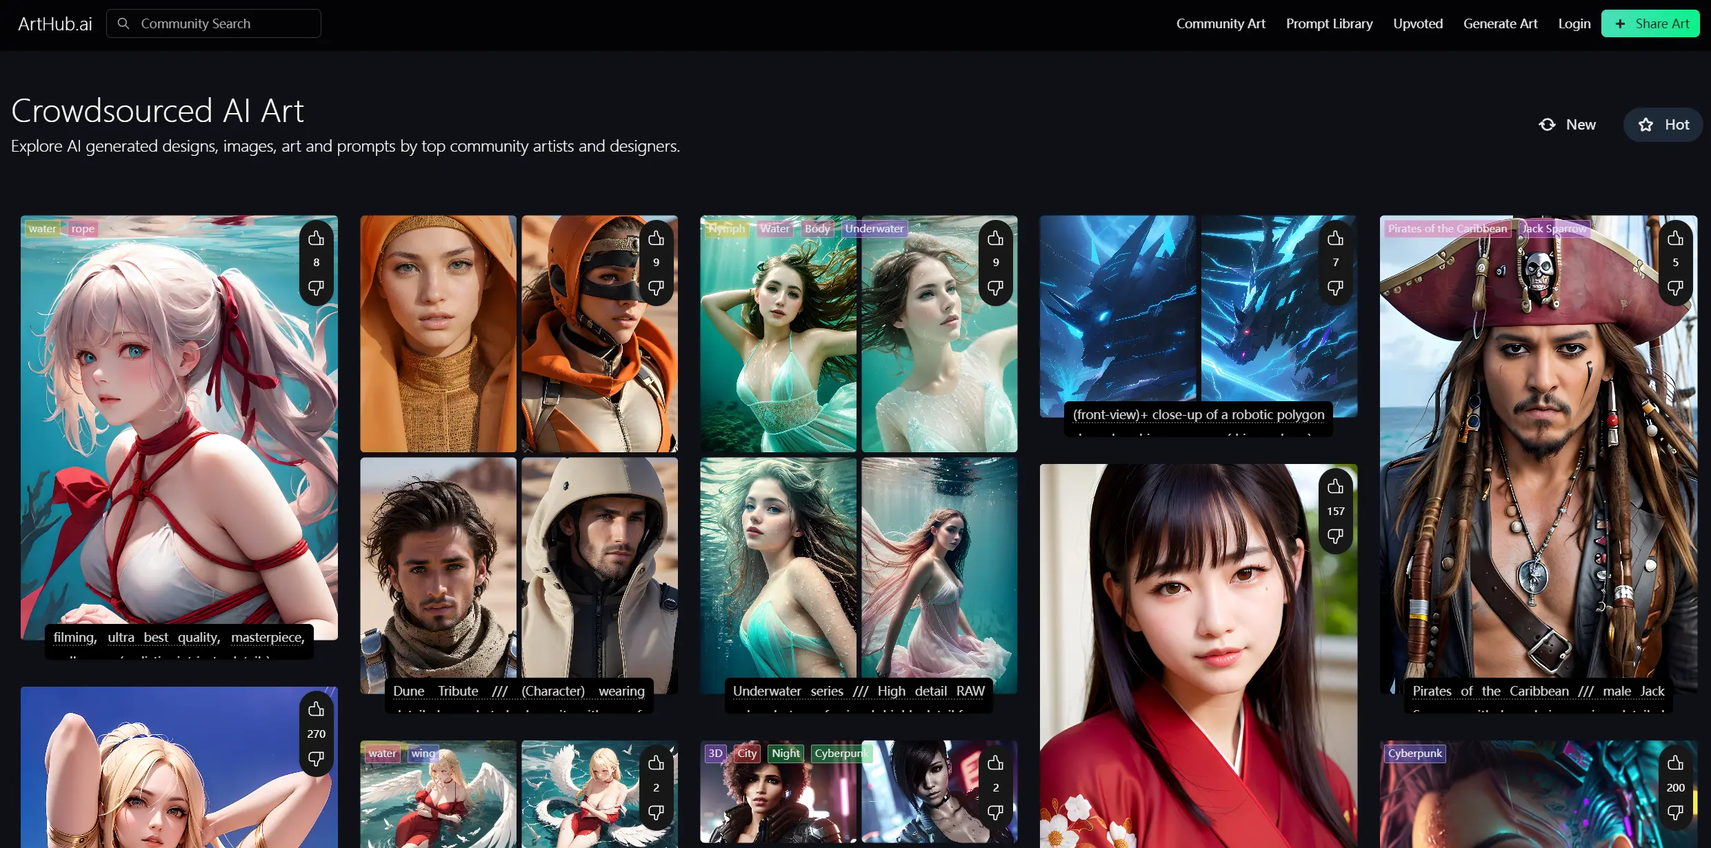Upvote the Pirates of the Caribbean artwork
The height and width of the screenshot is (848, 1711).
[1675, 239]
